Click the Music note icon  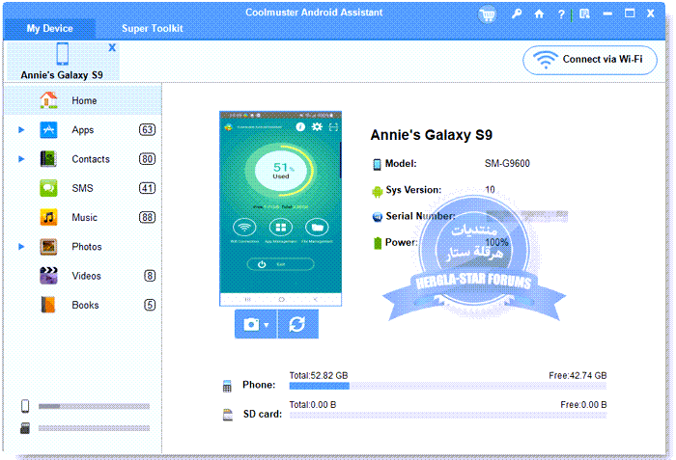[x=48, y=218]
